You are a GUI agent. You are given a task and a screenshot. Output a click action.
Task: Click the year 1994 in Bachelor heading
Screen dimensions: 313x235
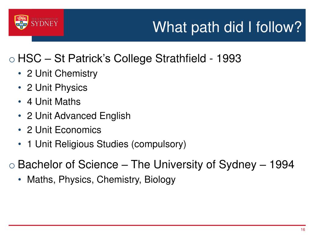281,165
